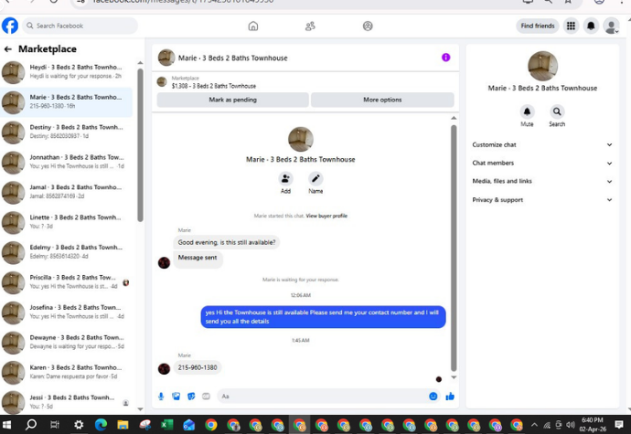Expand Media, files and links section
This screenshot has height=434, width=631.
tap(542, 182)
